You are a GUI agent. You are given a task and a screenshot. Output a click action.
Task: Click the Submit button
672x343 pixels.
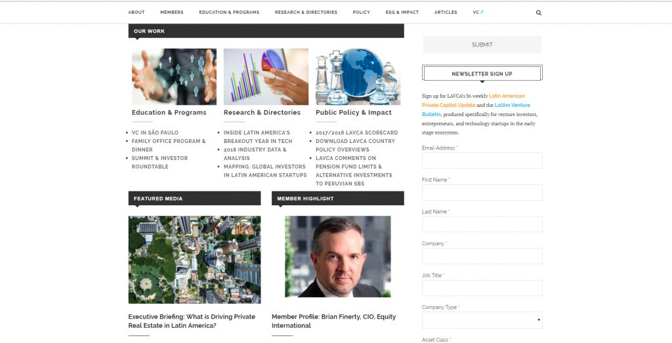pyautogui.click(x=482, y=45)
